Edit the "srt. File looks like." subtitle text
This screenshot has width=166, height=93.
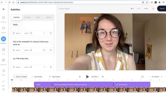coord(32,60)
